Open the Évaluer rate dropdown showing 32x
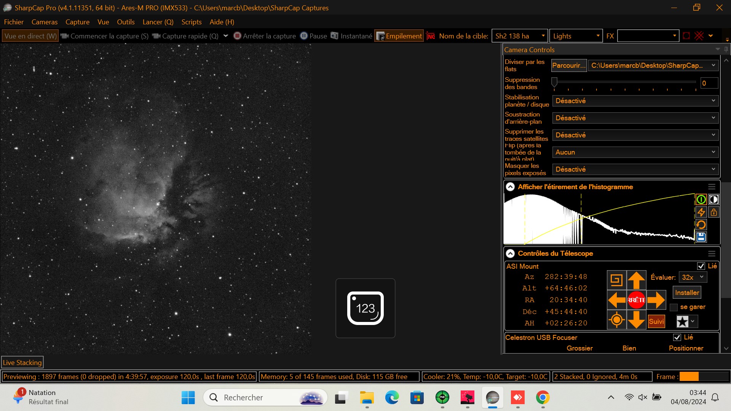The height and width of the screenshot is (411, 731). click(x=693, y=277)
